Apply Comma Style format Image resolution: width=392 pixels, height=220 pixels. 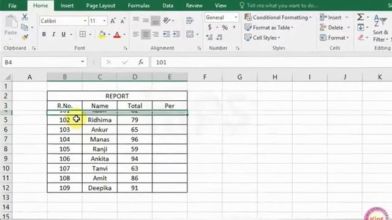tap(234, 27)
